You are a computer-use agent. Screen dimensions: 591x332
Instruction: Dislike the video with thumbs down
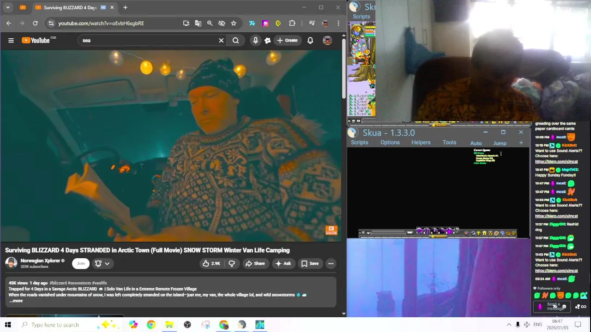(232, 263)
